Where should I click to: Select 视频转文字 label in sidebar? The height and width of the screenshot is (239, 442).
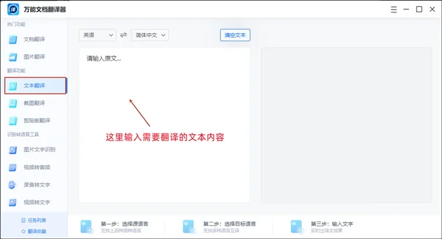pyautogui.click(x=37, y=203)
